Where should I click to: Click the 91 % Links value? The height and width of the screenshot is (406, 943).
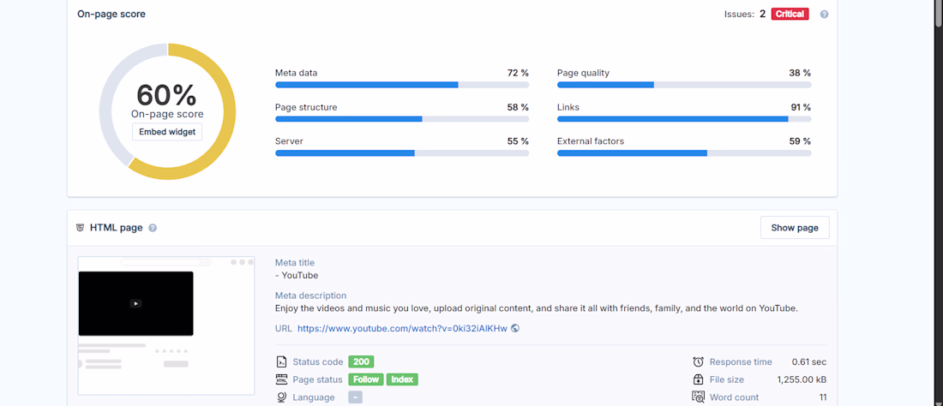point(801,107)
